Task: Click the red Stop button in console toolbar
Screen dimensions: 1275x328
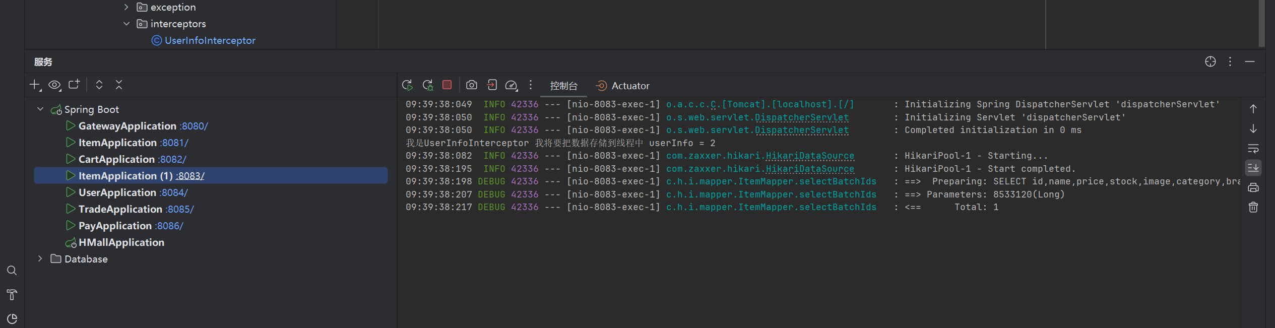Action: (x=447, y=85)
